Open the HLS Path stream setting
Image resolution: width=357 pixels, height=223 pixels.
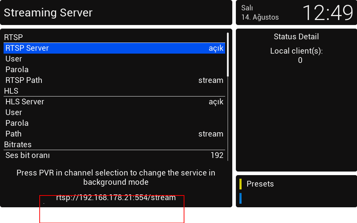pyautogui.click(x=114, y=134)
